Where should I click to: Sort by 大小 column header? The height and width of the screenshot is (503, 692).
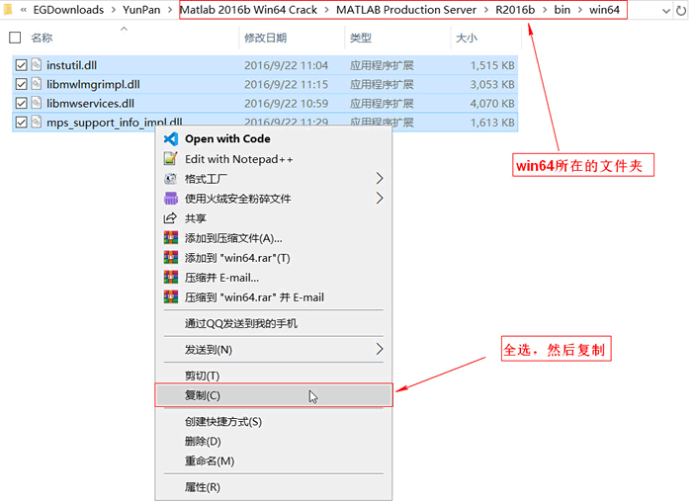click(467, 38)
